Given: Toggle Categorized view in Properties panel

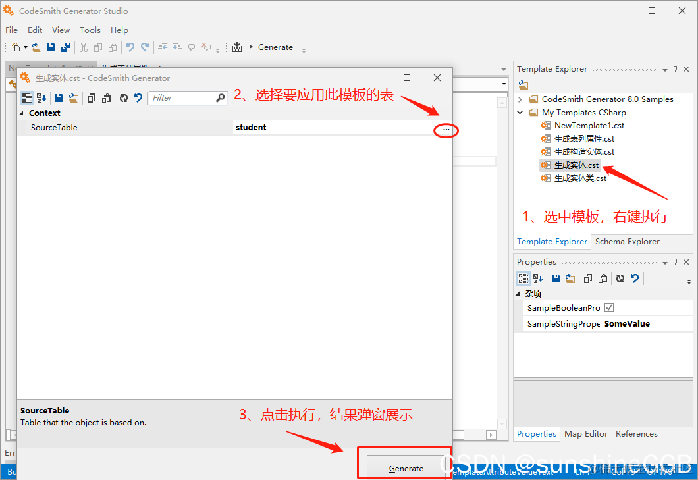Looking at the screenshot, I should click(x=523, y=279).
